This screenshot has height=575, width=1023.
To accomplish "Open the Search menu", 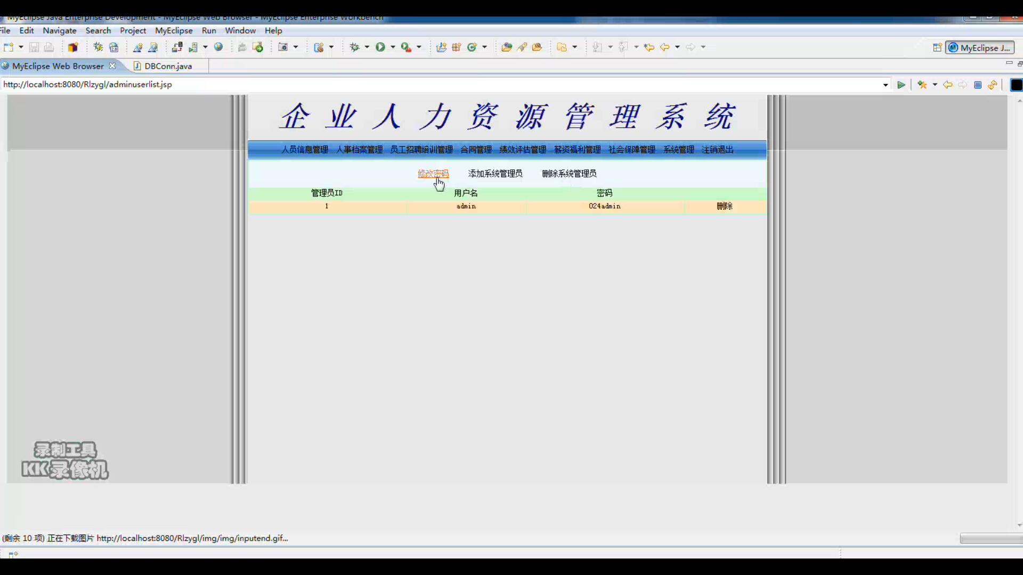I will click(x=98, y=31).
